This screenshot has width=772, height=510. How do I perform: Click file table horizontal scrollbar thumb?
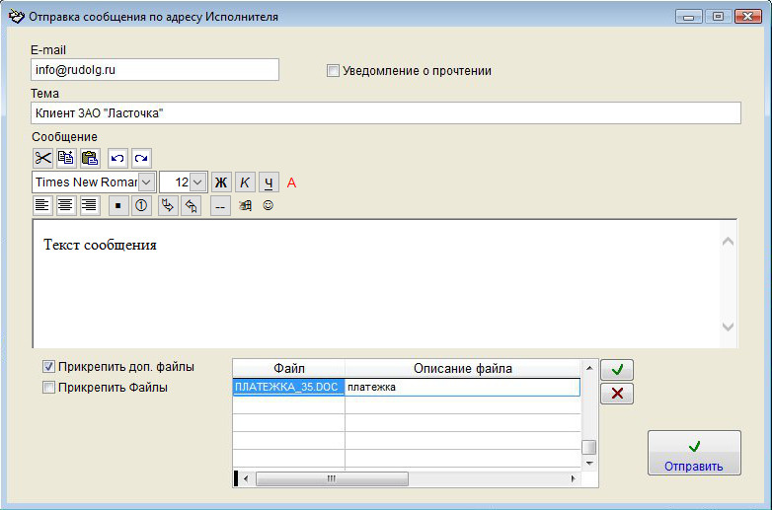(x=332, y=478)
